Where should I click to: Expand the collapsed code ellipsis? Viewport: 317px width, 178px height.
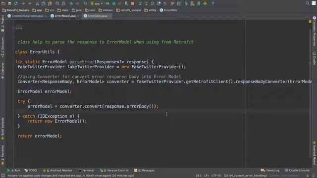(19, 28)
